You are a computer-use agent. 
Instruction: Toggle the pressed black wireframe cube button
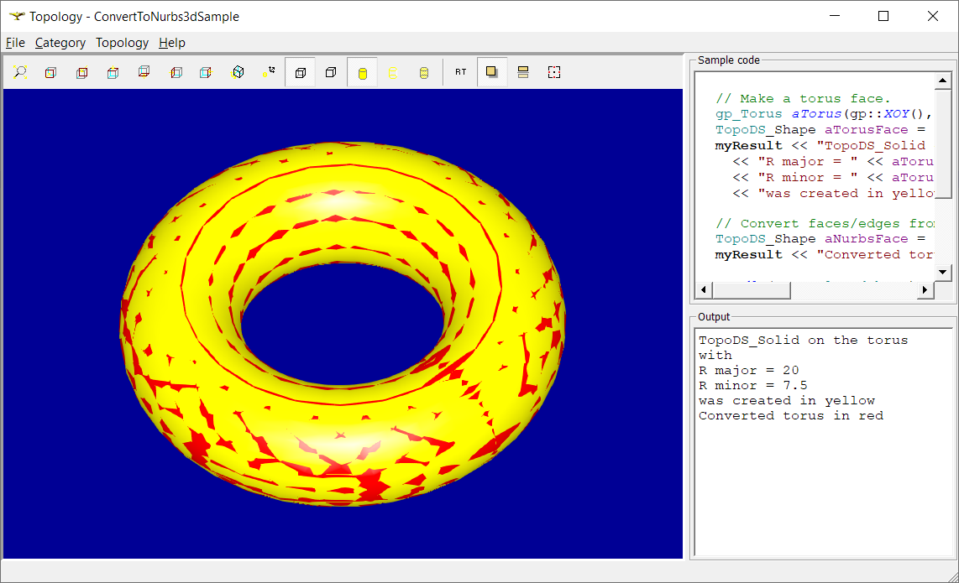(x=300, y=73)
